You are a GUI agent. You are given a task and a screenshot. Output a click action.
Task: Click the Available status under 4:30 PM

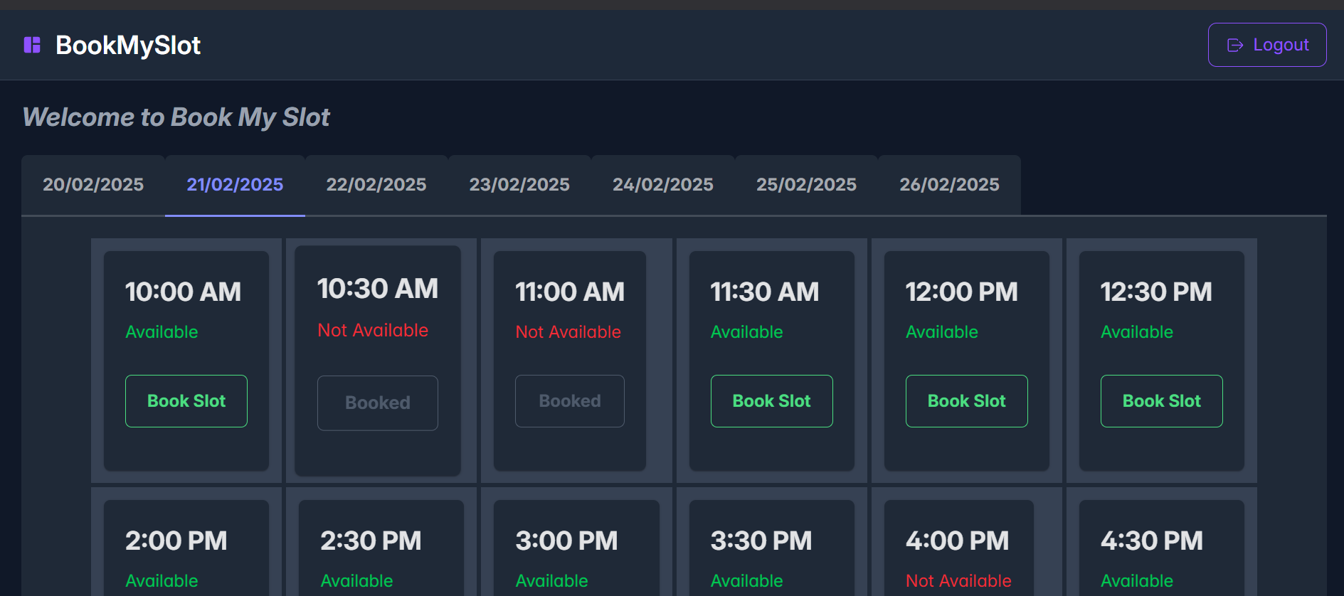pos(1137,581)
